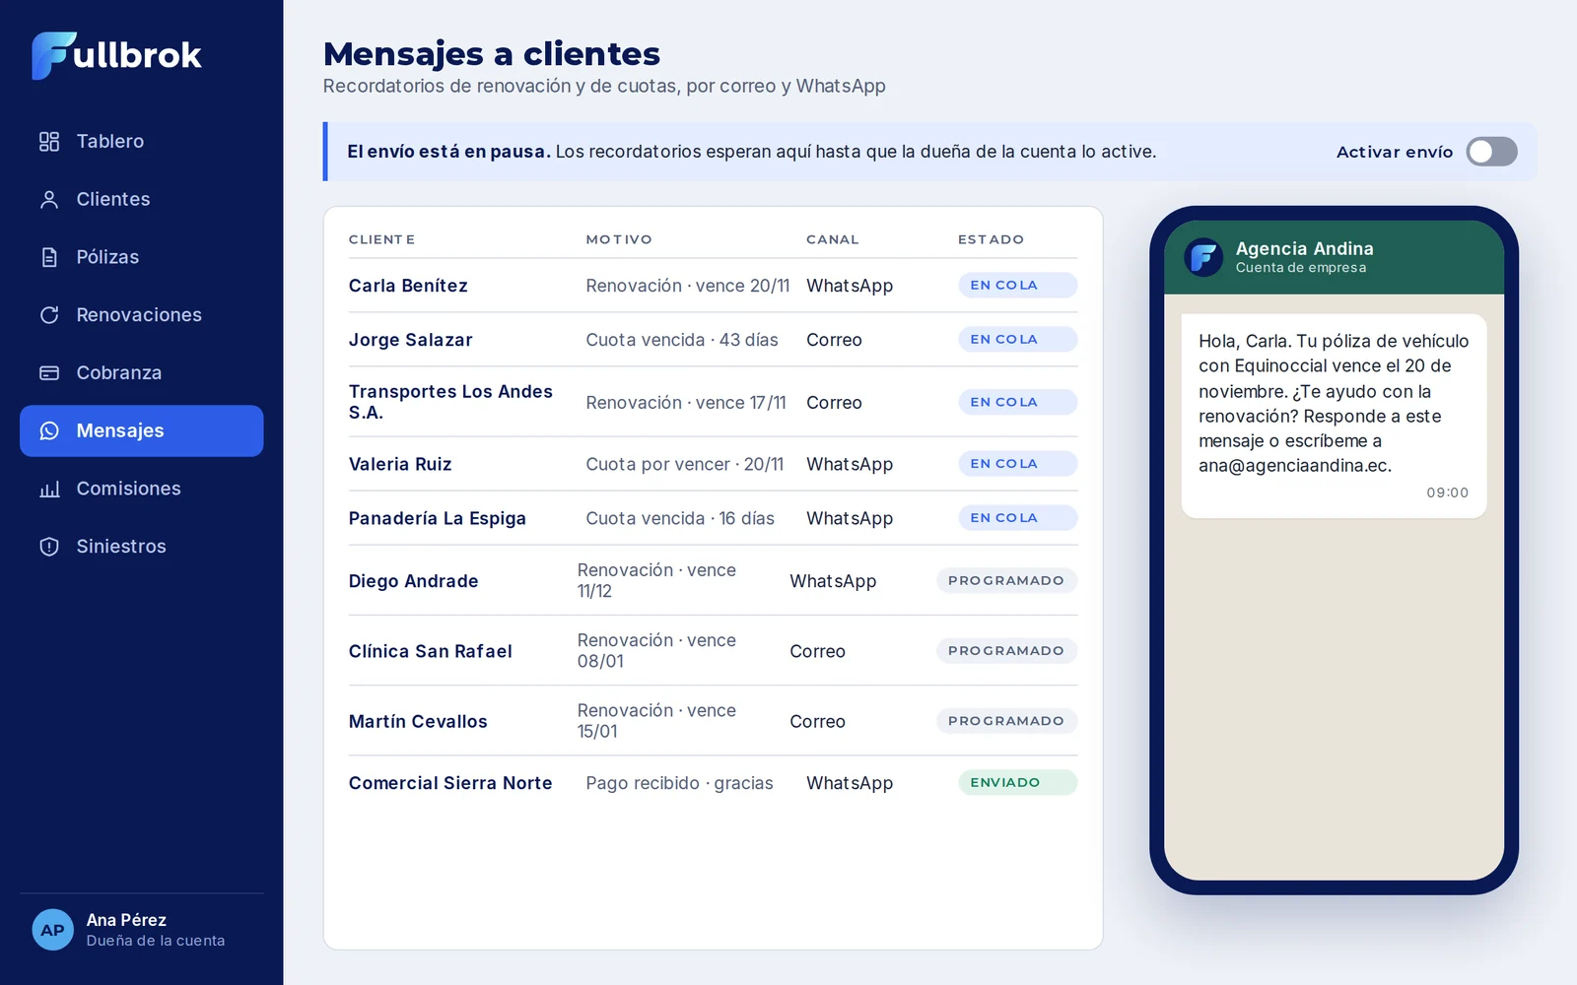1577x985 pixels.
Task: Select the Martín Cevallos client name
Action: (x=418, y=721)
